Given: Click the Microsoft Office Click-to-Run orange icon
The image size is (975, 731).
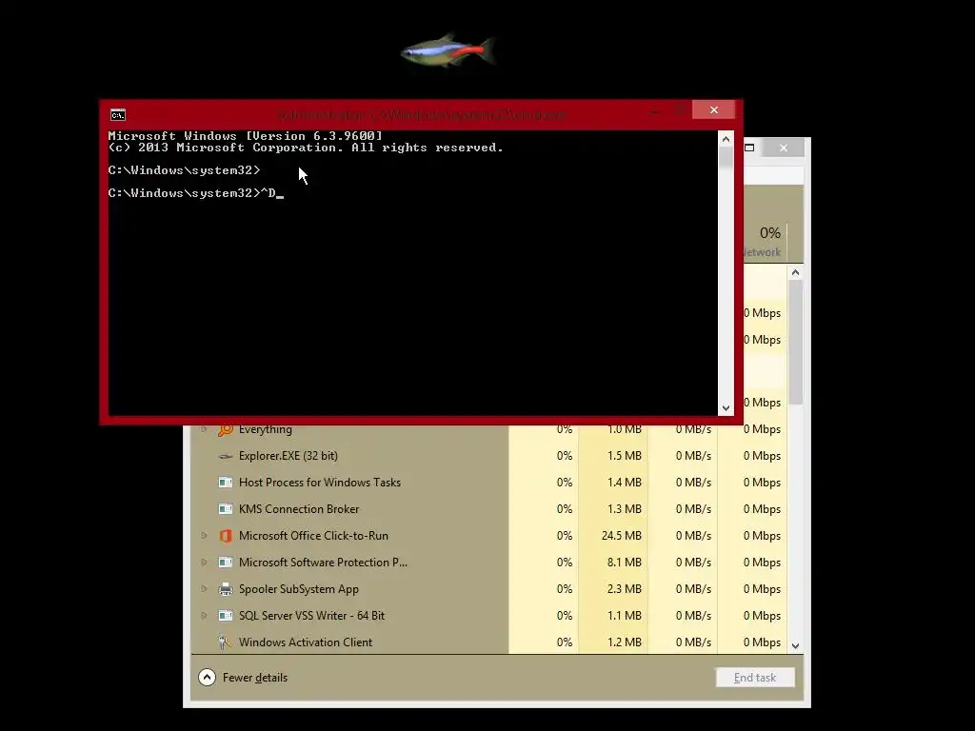Looking at the screenshot, I should coord(225,536).
